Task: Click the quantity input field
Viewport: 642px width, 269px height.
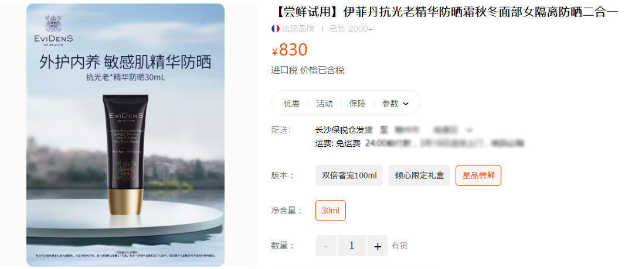Action: (352, 246)
